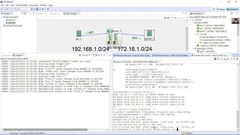Open the Window menu
The image size is (240, 135).
tap(43, 5)
